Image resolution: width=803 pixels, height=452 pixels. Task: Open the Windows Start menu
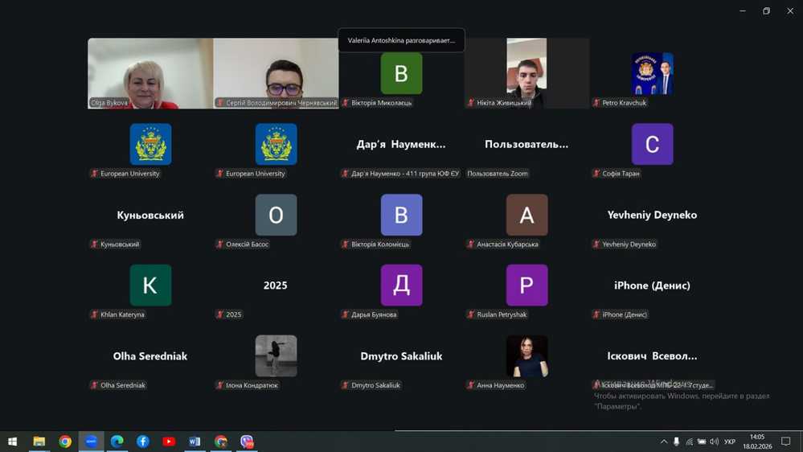[12, 442]
